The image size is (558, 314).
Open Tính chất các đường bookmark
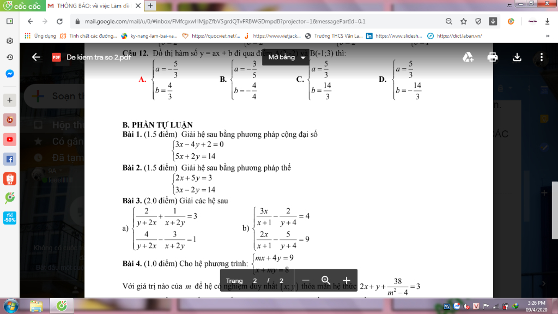[88, 36]
